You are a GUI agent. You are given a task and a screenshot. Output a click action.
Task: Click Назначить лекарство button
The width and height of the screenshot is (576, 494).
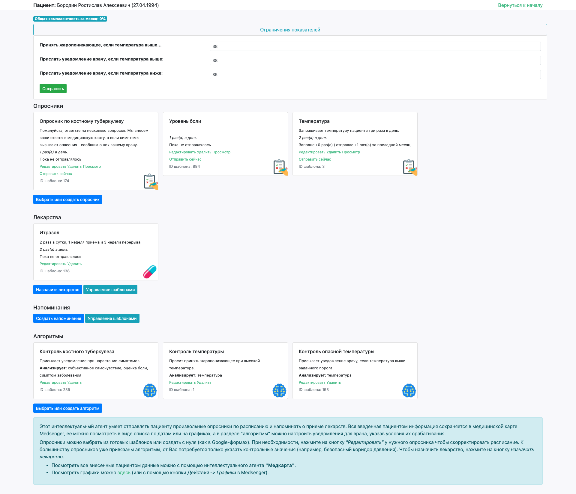[58, 290]
